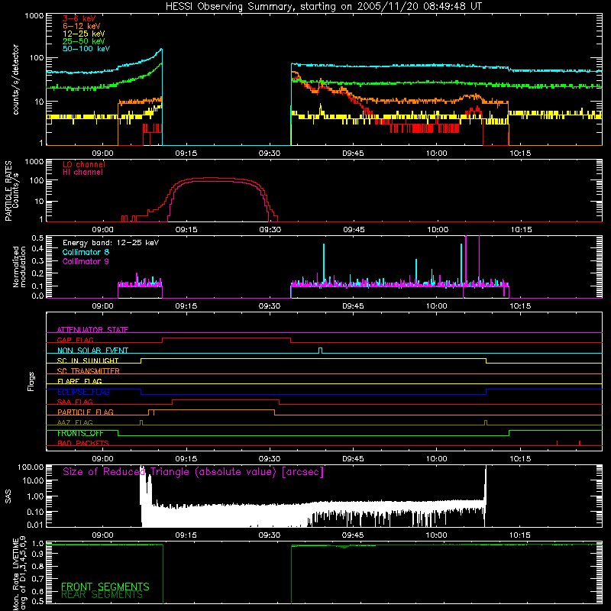Click the FLARE_FLAG label
The image size is (611, 611).
tap(79, 381)
